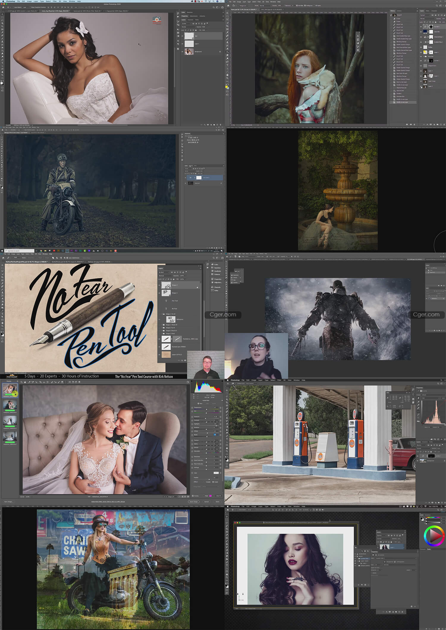Collapse the Stage 1 Try it! layer group
The height and width of the screenshot is (630, 446).
[x=162, y=314]
